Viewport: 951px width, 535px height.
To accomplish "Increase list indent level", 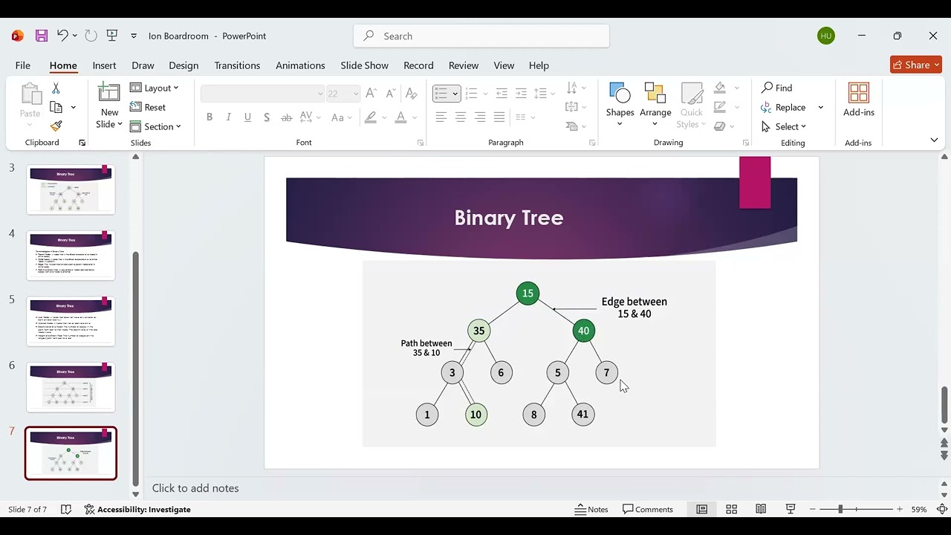I will [521, 94].
